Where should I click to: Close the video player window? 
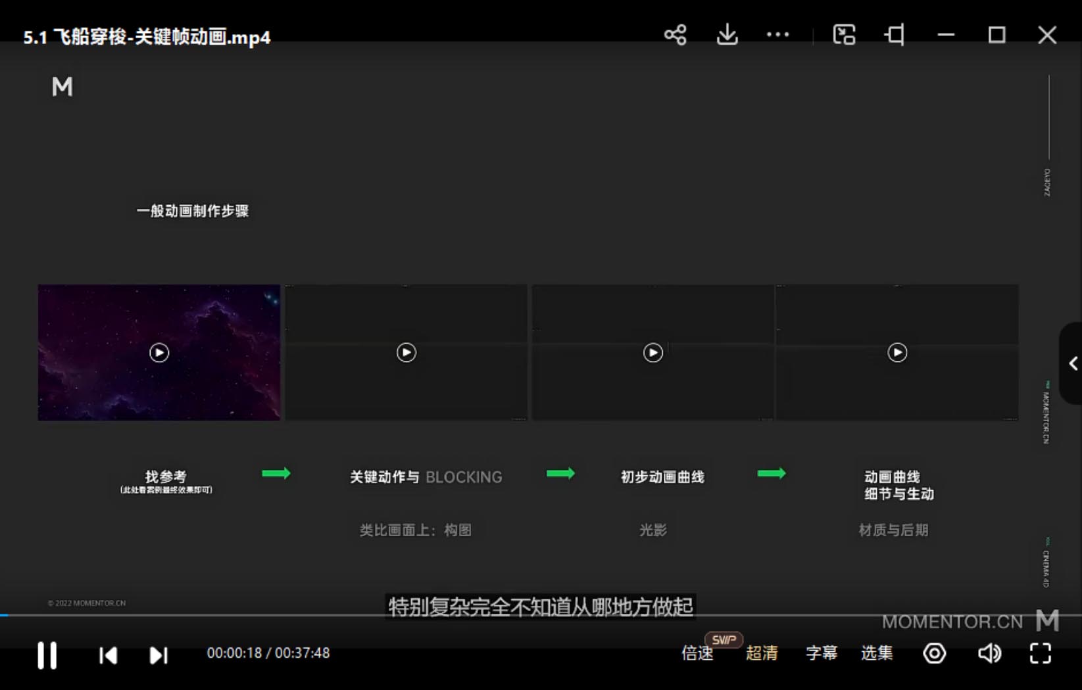coord(1047,35)
